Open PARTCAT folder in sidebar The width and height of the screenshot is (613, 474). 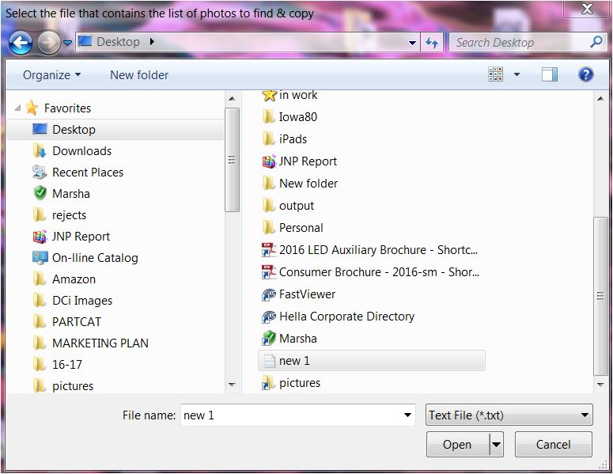67,322
